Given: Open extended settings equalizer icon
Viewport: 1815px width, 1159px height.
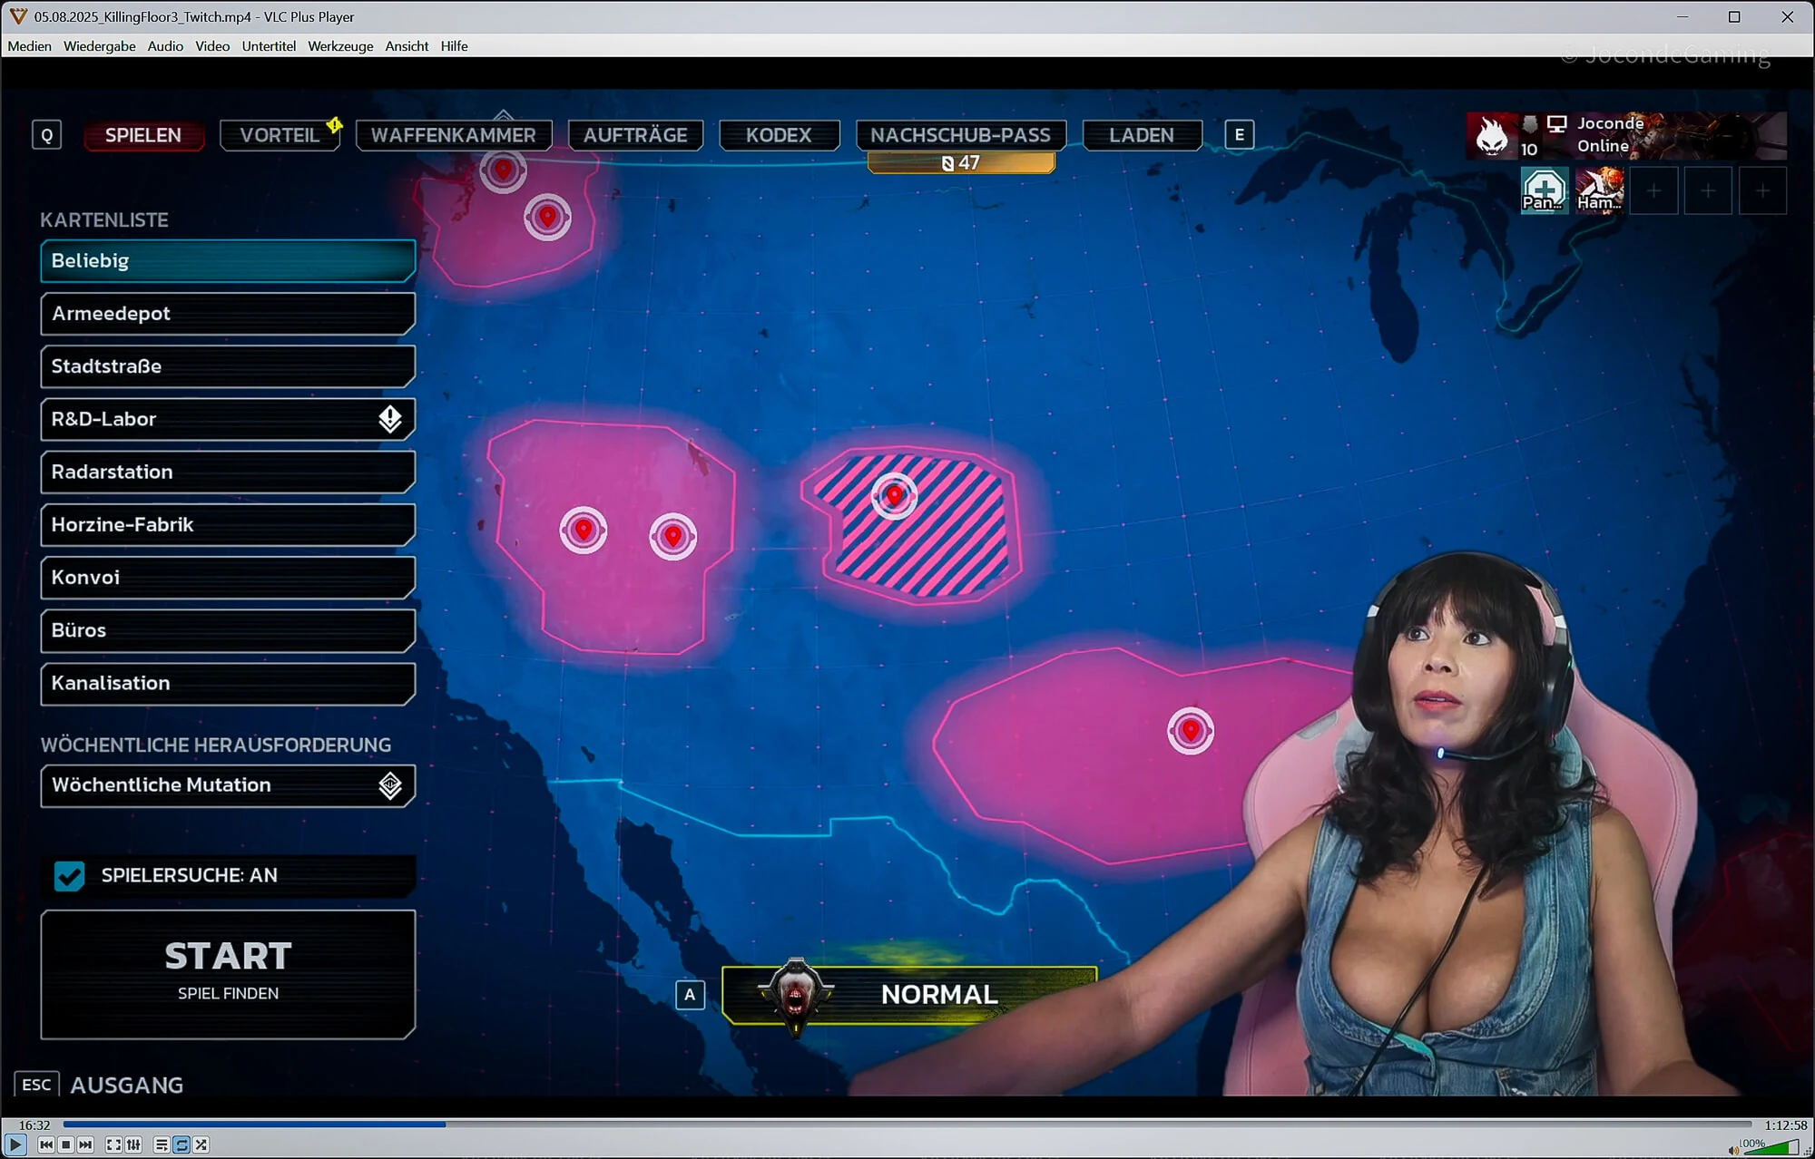Looking at the screenshot, I should pos(133,1145).
